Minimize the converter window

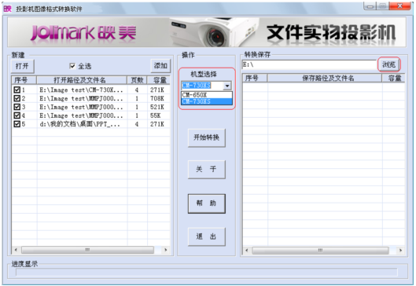[370, 6]
